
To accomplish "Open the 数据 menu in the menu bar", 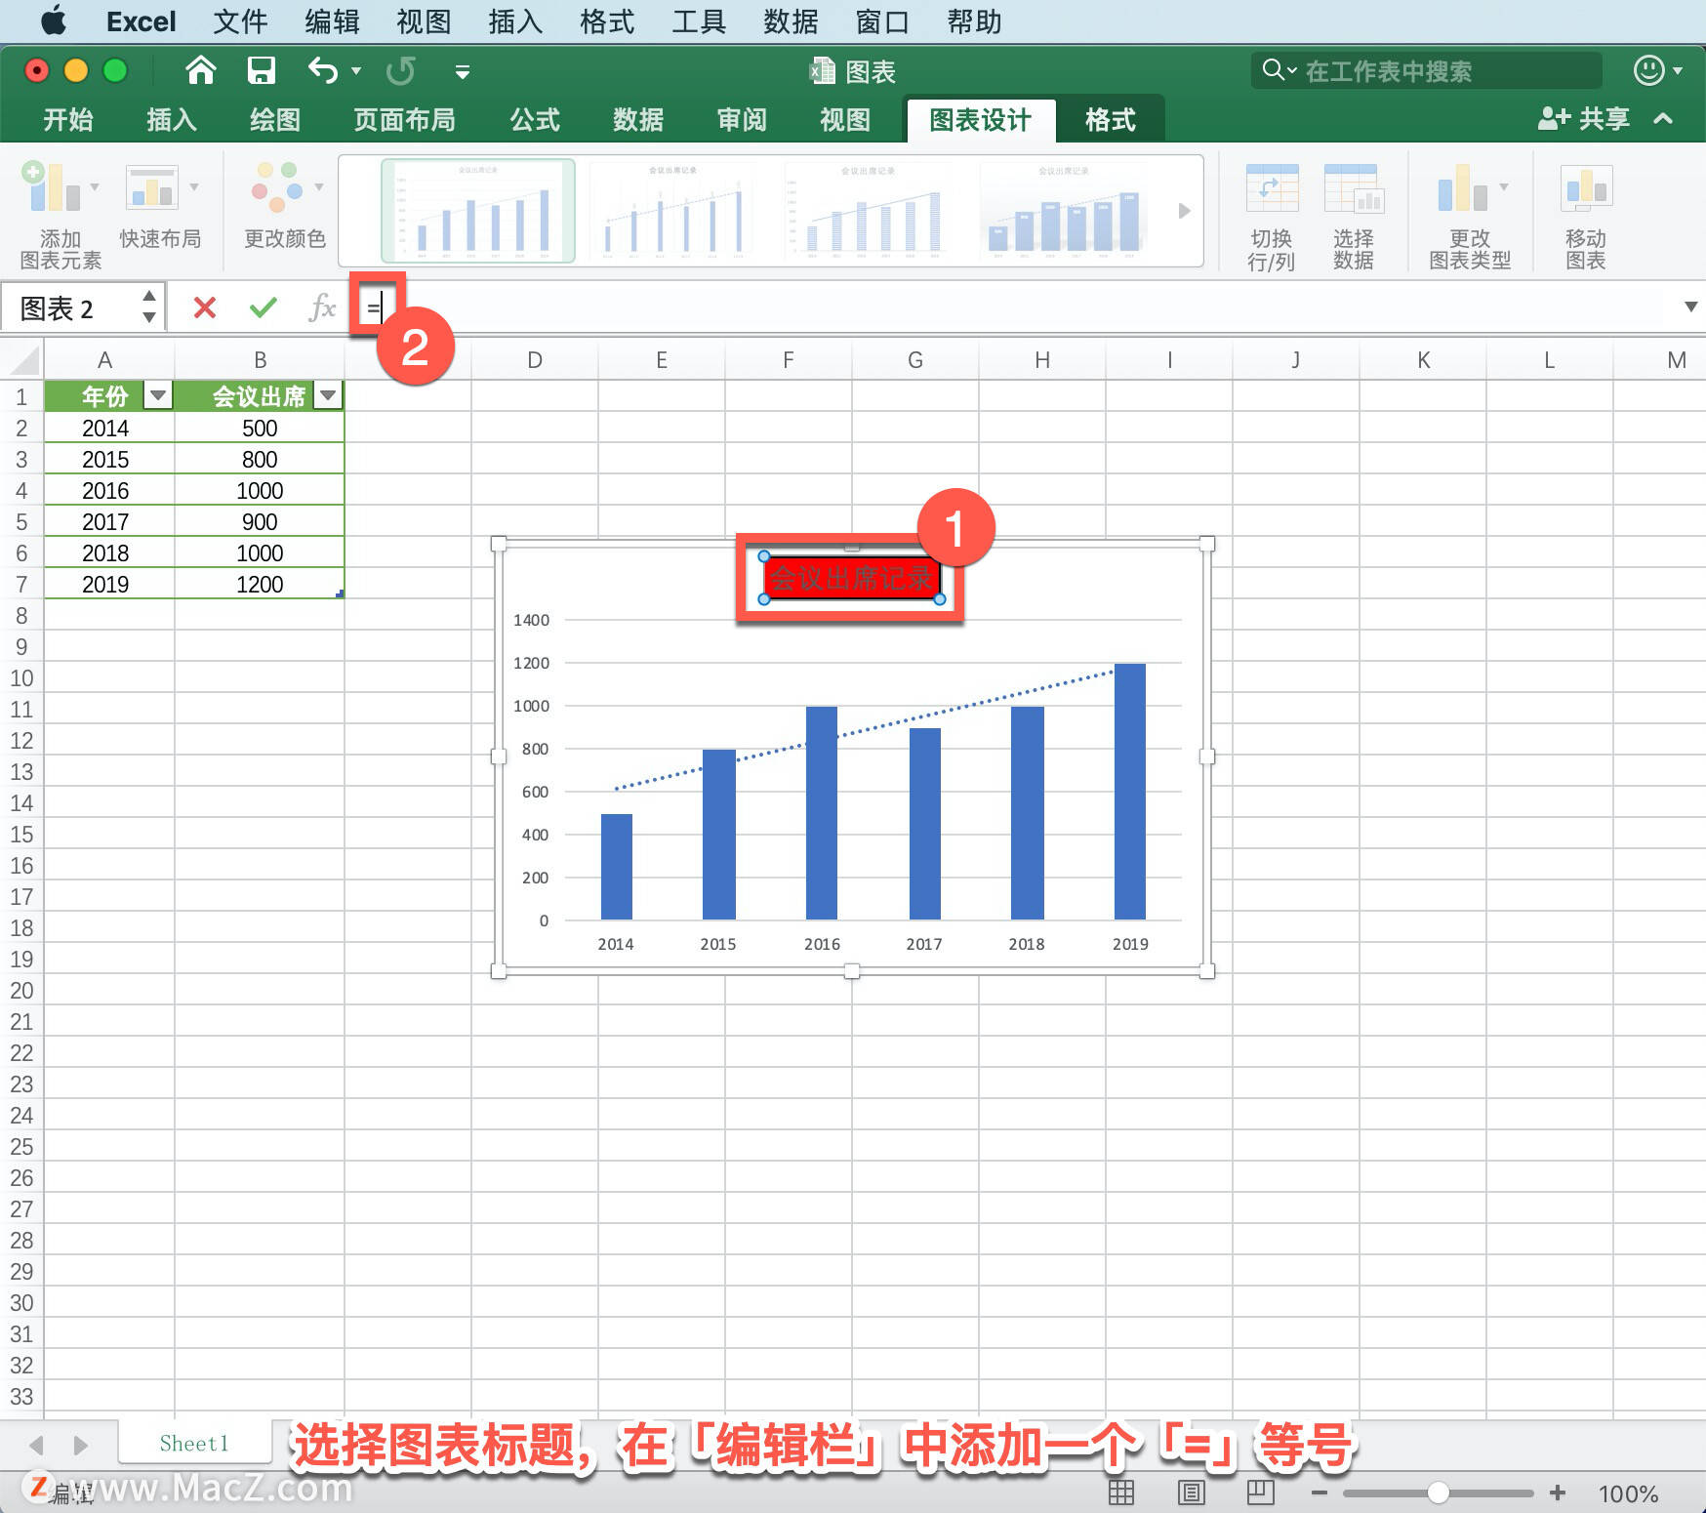I will [x=791, y=21].
